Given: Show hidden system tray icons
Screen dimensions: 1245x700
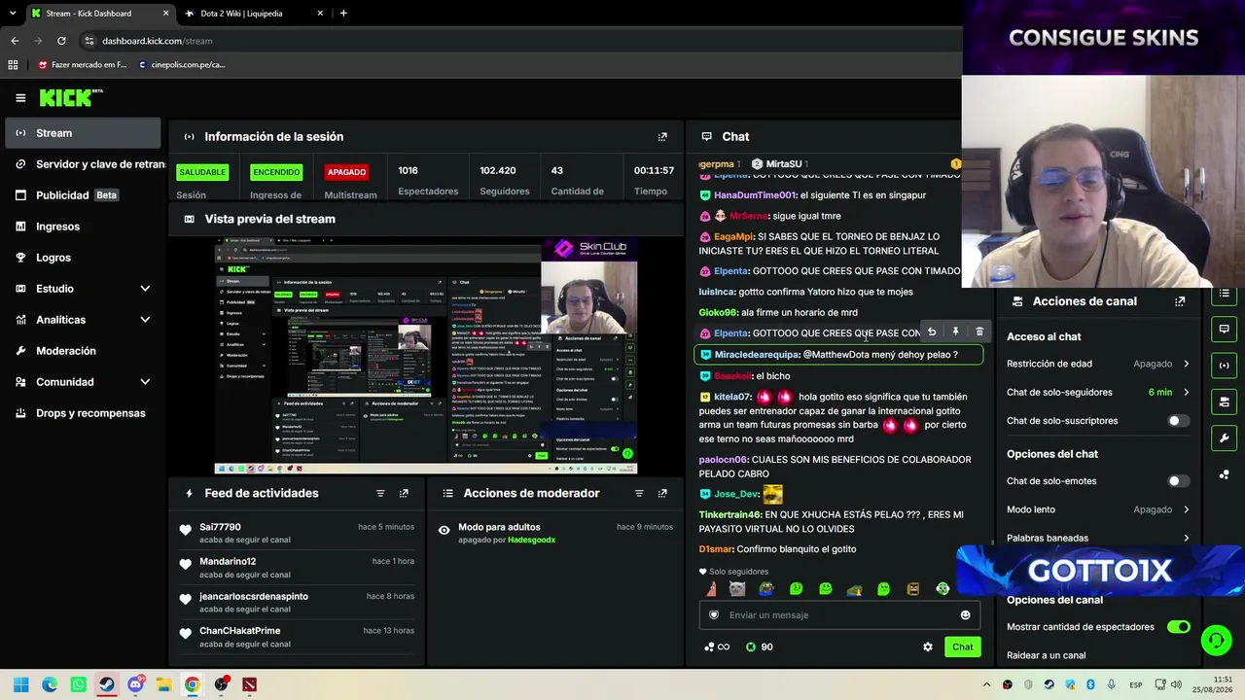Looking at the screenshot, I should (x=986, y=684).
